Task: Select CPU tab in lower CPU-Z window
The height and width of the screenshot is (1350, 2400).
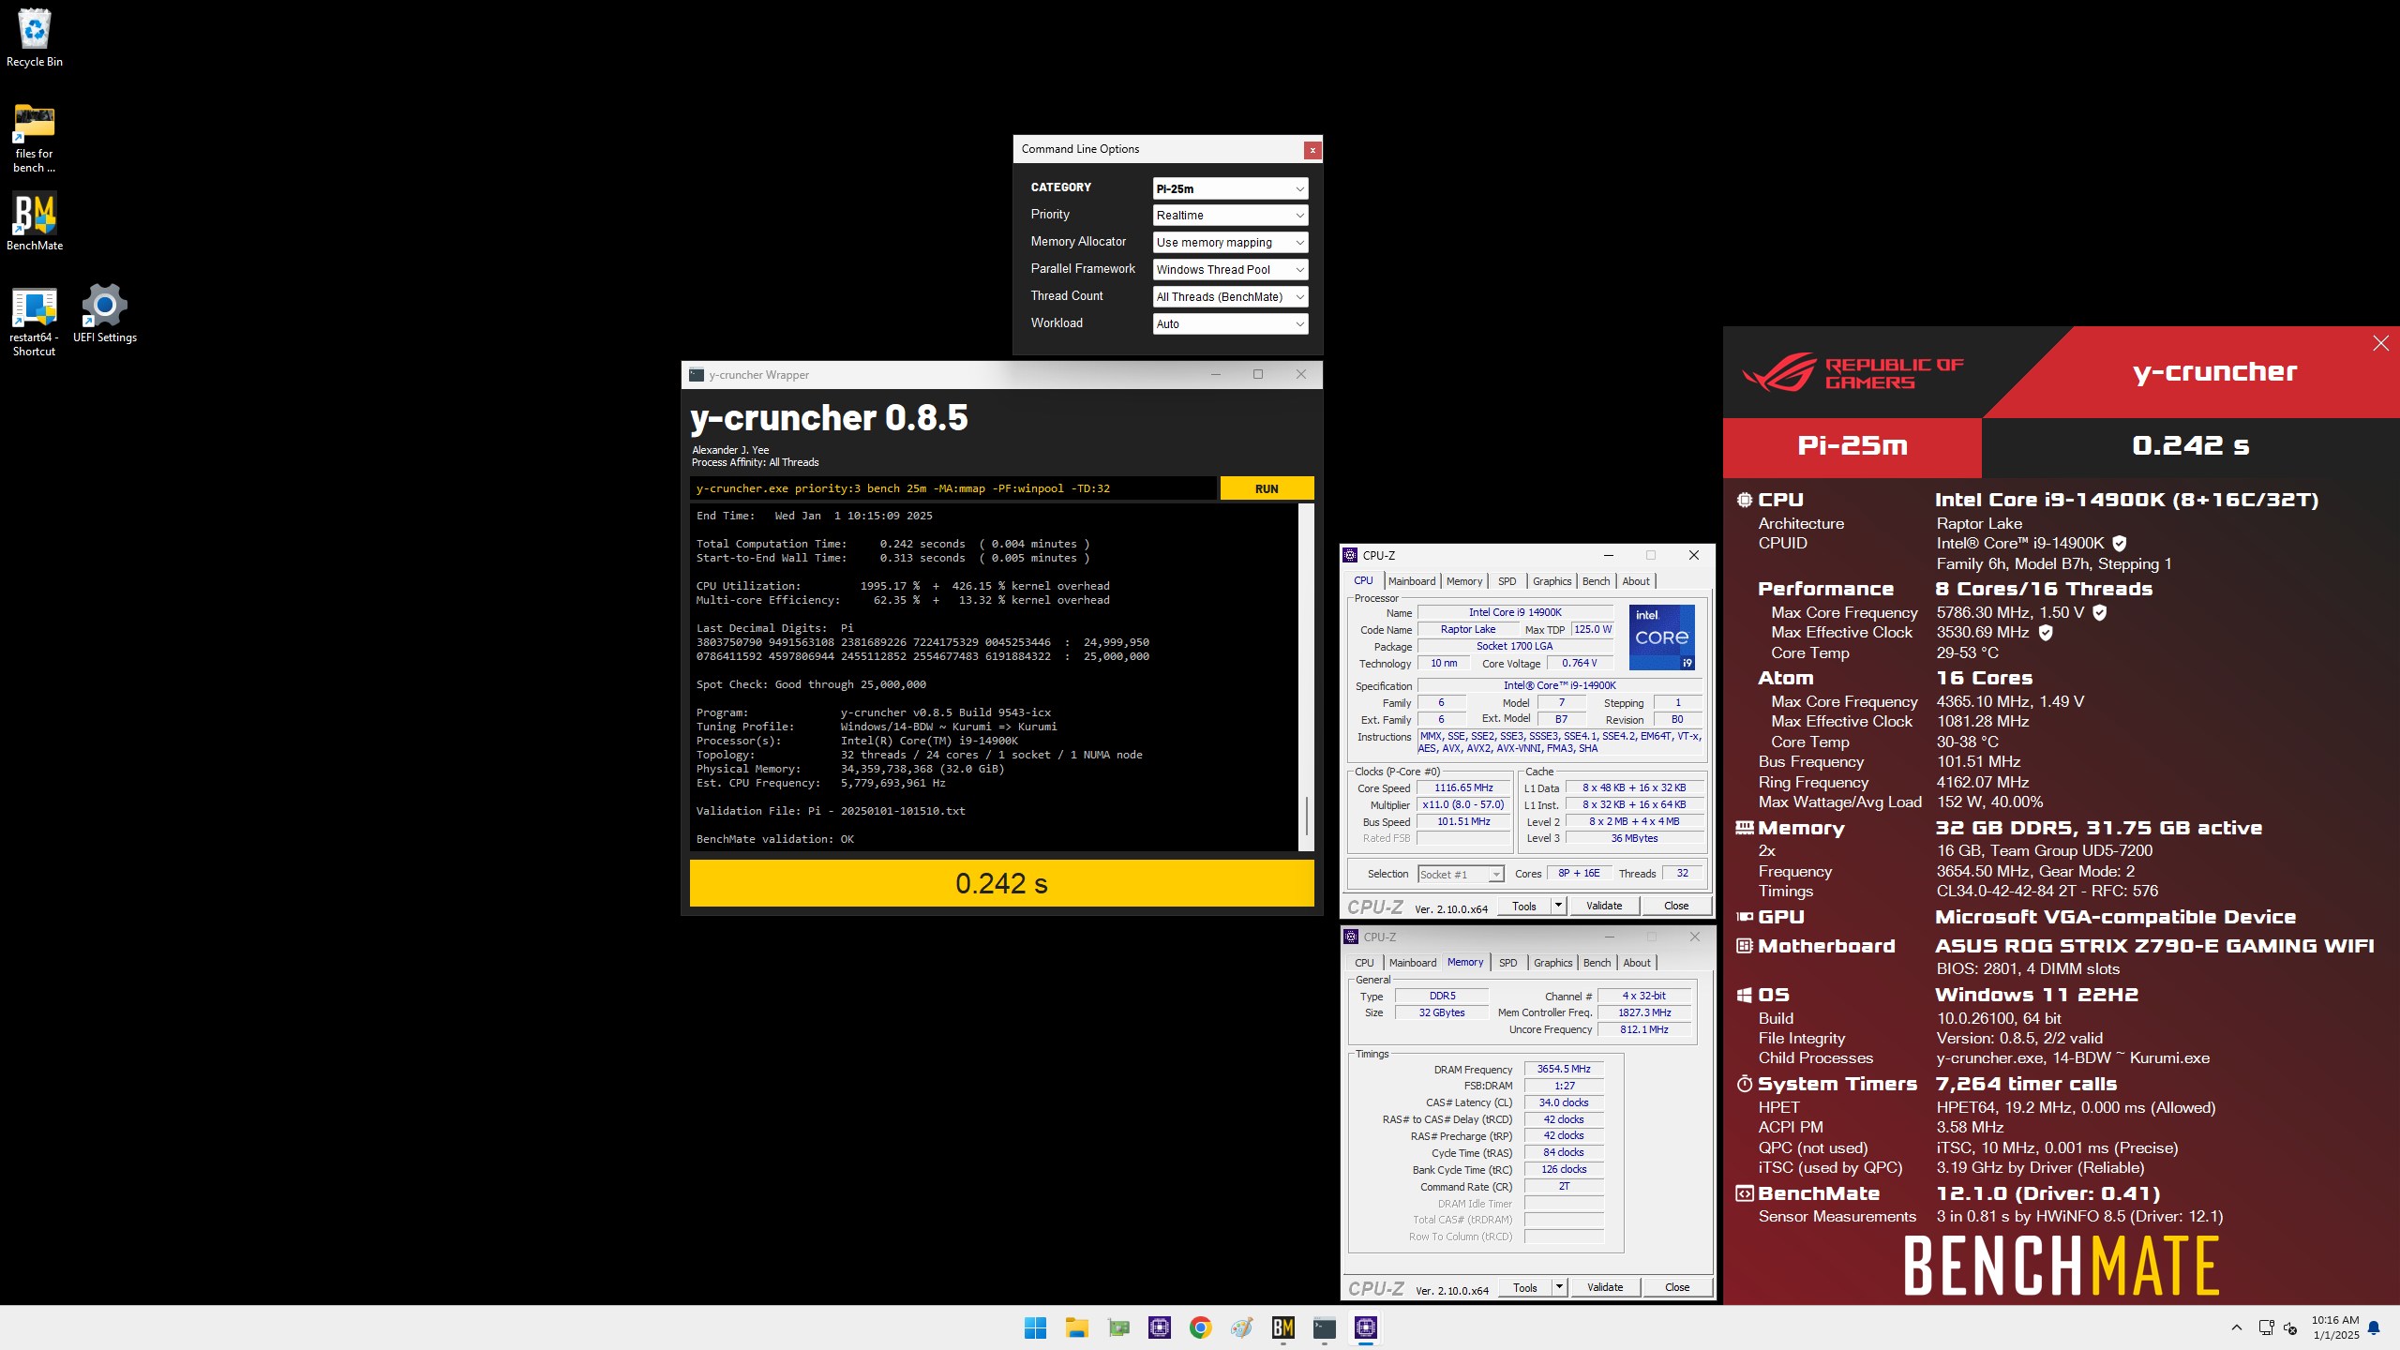Action: coord(1364,963)
